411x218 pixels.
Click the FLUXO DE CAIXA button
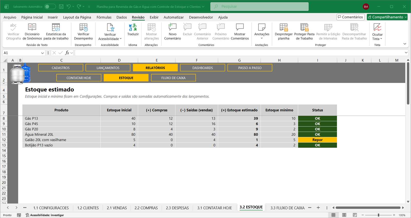coord(173,78)
